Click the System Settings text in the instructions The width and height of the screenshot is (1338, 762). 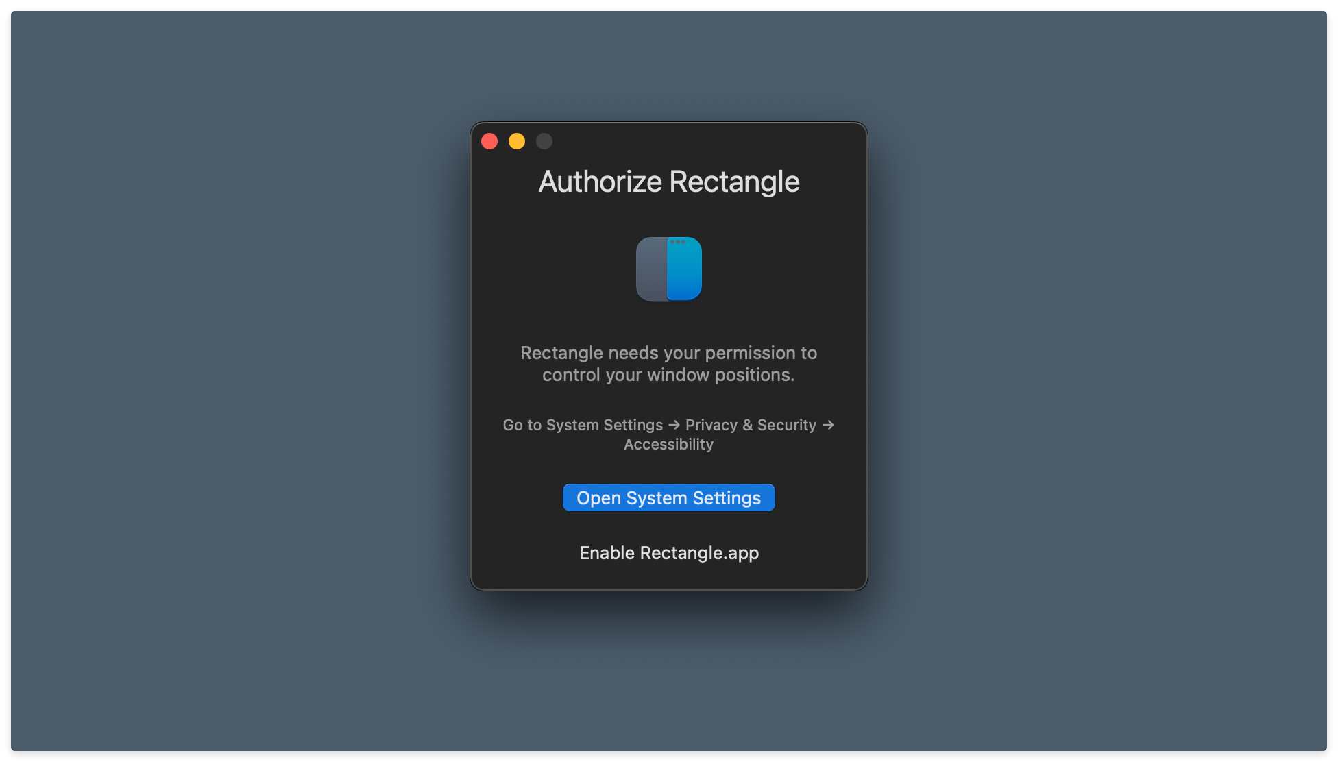603,425
